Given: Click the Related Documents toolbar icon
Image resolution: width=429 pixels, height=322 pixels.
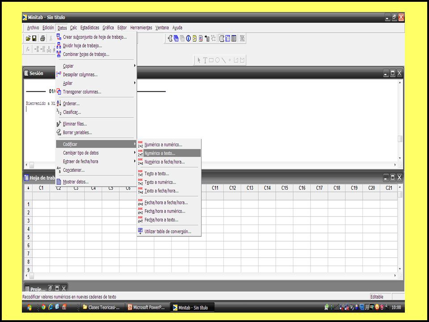Looking at the screenshot, I should coord(207,38).
